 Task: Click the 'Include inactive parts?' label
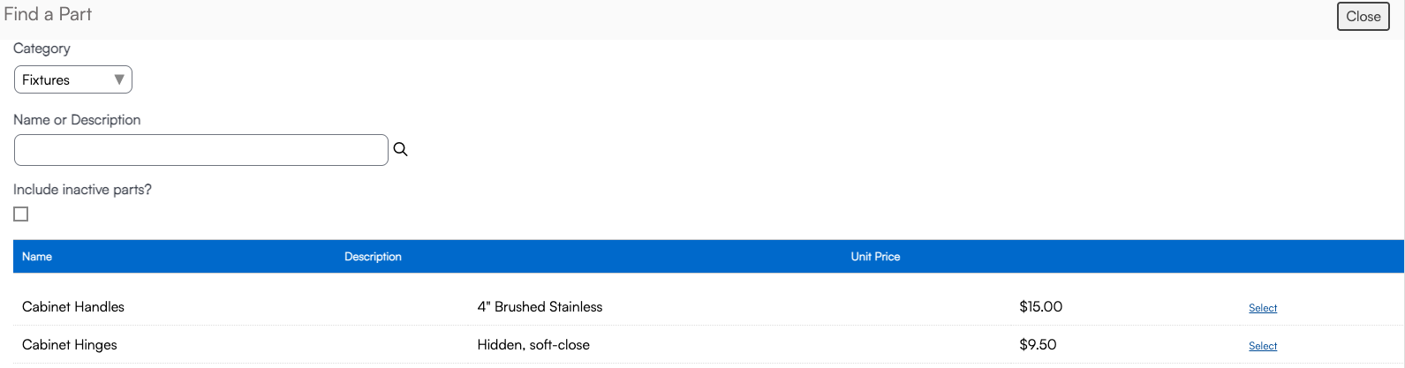coord(82,190)
